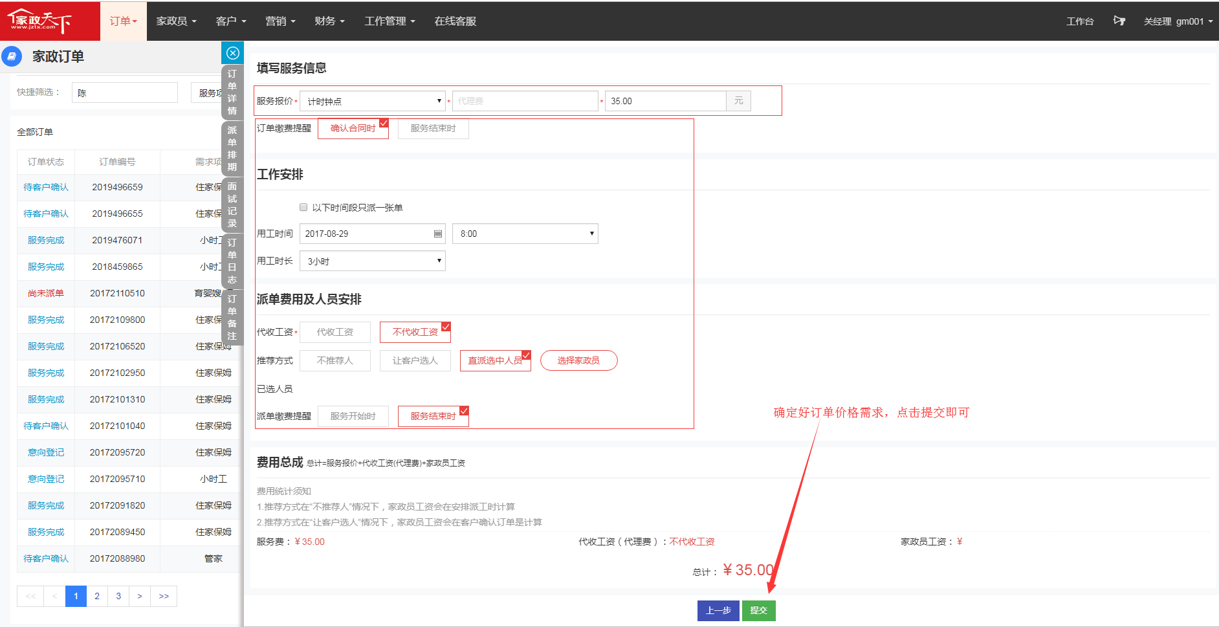1219x627 pixels.
Task: Close the order detail panel
Action: click(233, 53)
